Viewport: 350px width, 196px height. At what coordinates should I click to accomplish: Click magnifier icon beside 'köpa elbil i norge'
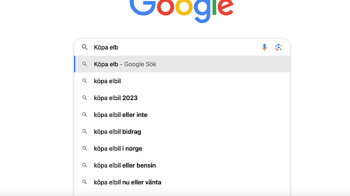(84, 148)
